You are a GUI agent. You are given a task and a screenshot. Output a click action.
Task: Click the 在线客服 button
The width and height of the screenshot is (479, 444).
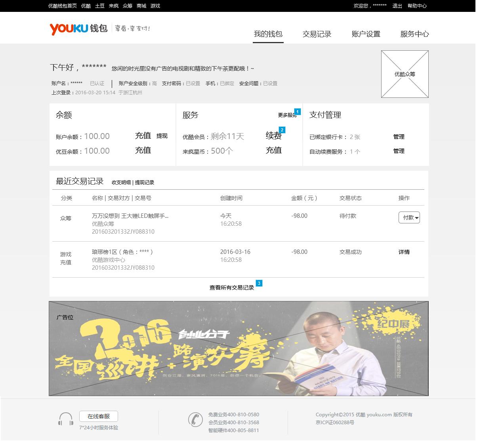[x=99, y=416]
